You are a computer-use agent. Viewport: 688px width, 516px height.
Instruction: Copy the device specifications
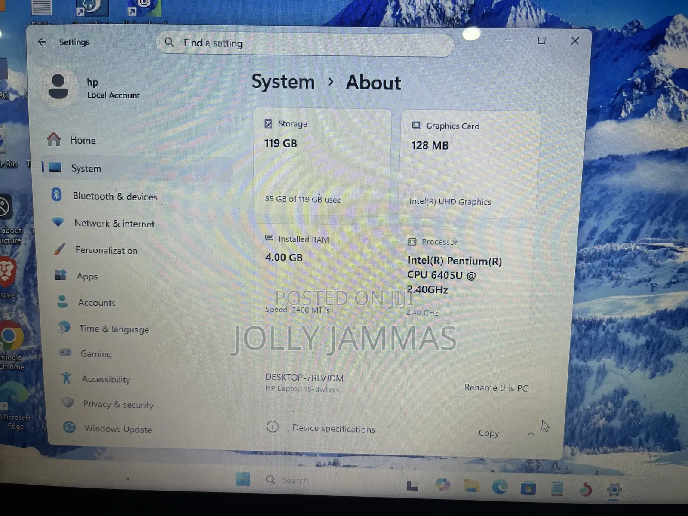(x=489, y=433)
